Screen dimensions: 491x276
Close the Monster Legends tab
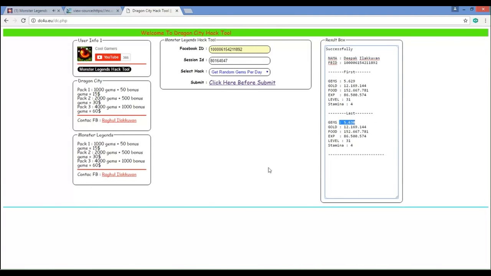coord(59,11)
